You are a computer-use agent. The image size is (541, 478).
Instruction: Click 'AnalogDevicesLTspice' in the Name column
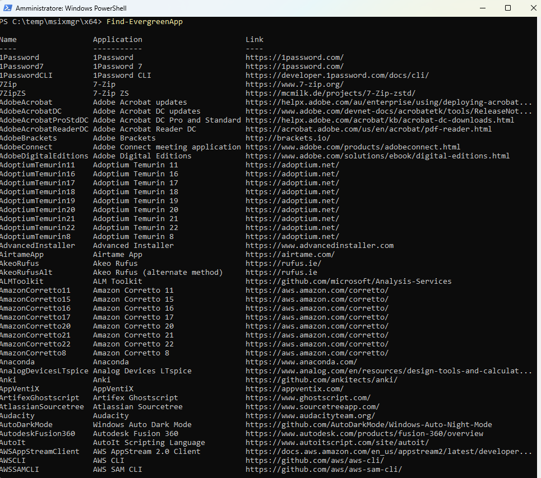click(x=44, y=371)
